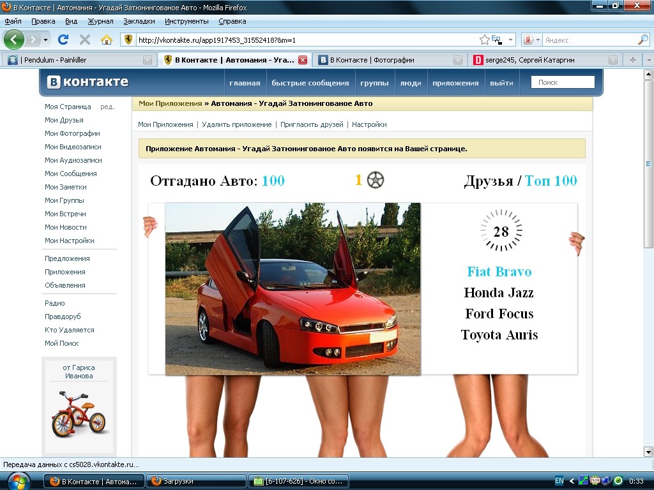
Task: Click the site identity shield icon
Action: [x=128, y=40]
